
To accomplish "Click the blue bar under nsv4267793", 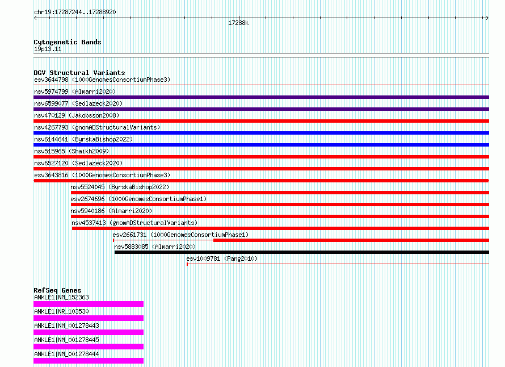I will click(261, 133).
